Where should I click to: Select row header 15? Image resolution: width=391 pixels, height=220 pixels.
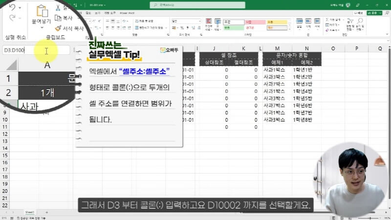click(5, 155)
